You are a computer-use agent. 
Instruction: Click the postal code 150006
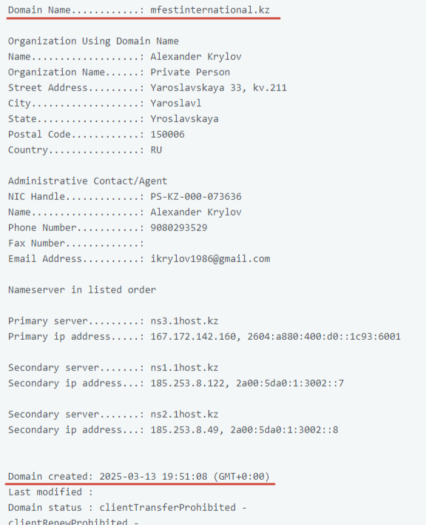point(168,134)
